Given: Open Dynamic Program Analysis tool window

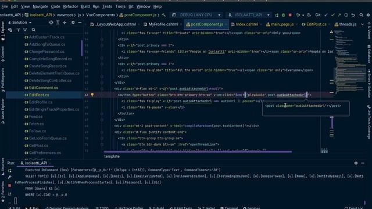Looking at the screenshot, I should (67, 208).
